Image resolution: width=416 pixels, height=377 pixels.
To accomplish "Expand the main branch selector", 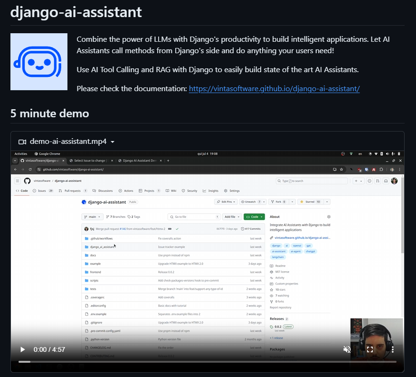I will point(93,217).
